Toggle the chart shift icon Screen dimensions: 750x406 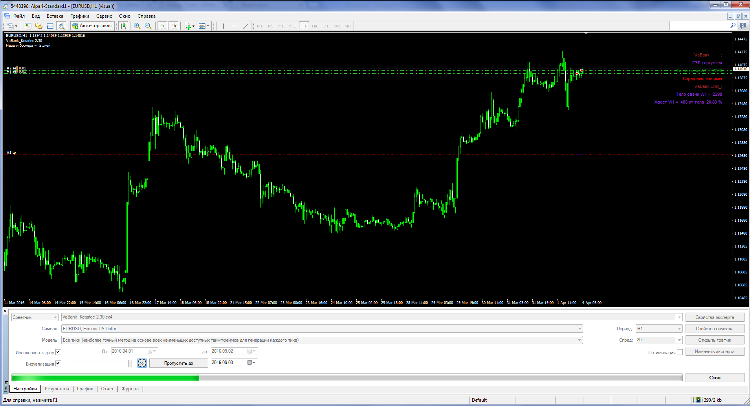[174, 26]
